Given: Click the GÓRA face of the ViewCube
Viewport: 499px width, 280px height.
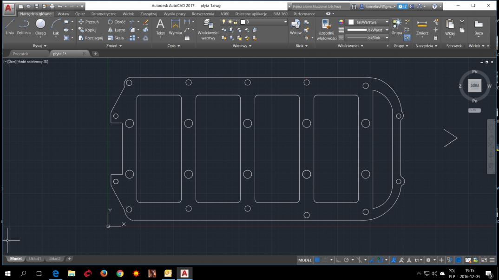Looking at the screenshot, I should click(475, 86).
